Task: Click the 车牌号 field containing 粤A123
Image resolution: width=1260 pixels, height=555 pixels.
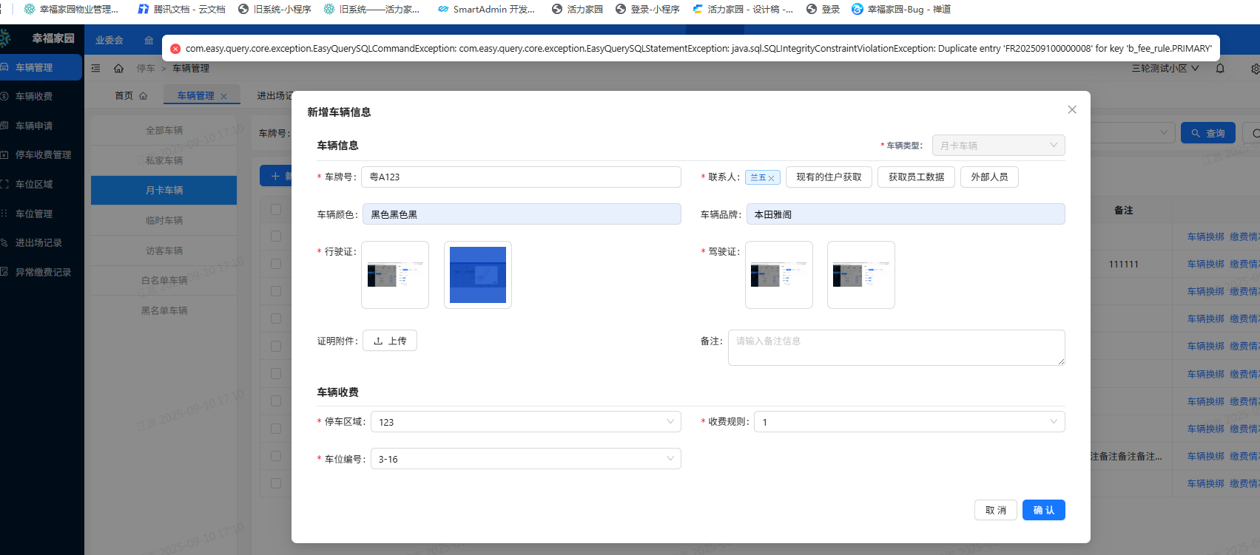Action: pos(521,177)
